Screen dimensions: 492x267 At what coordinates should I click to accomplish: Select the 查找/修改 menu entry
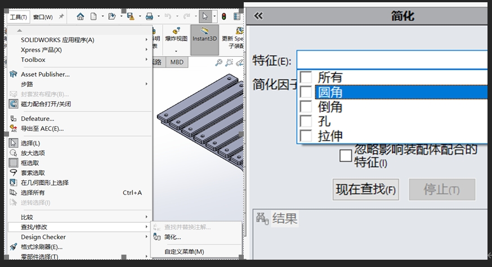[80, 227]
